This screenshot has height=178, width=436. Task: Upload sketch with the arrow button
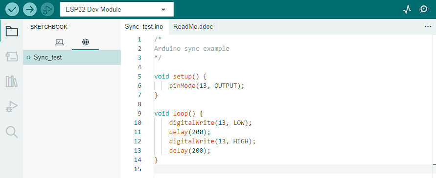30,9
